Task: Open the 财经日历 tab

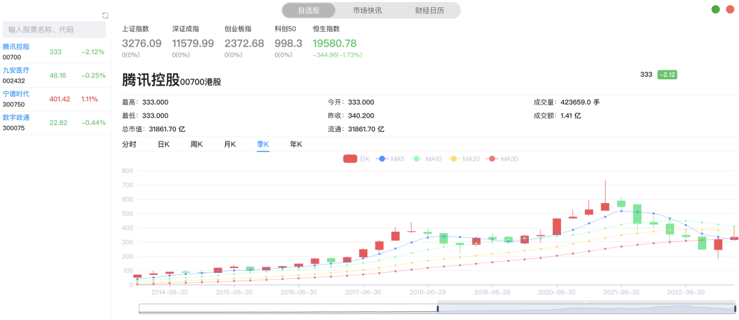Action: [429, 10]
